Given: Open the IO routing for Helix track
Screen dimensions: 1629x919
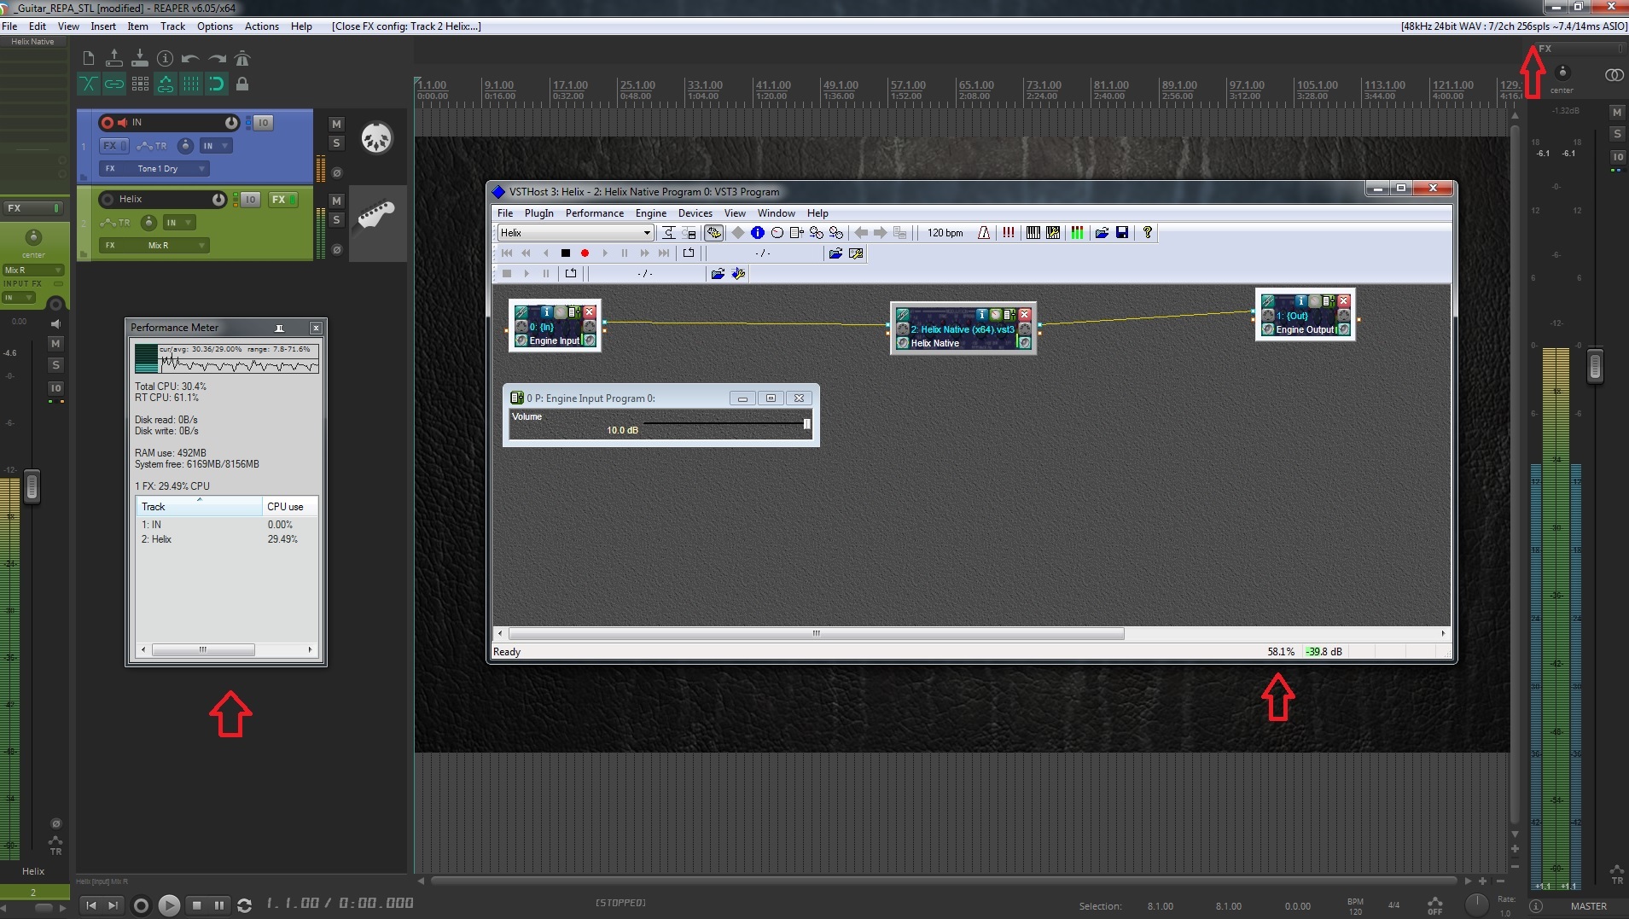Looking at the screenshot, I should (249, 200).
